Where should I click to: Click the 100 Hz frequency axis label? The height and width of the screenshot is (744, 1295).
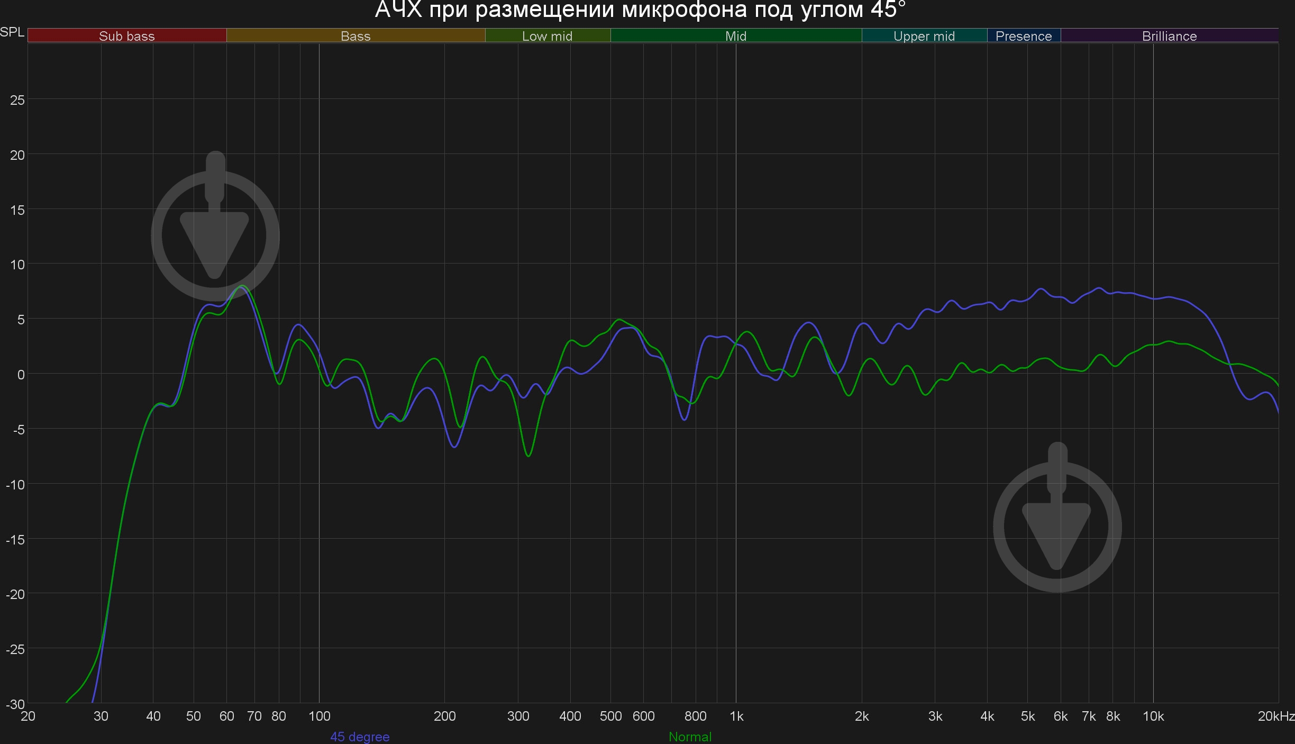(x=319, y=716)
